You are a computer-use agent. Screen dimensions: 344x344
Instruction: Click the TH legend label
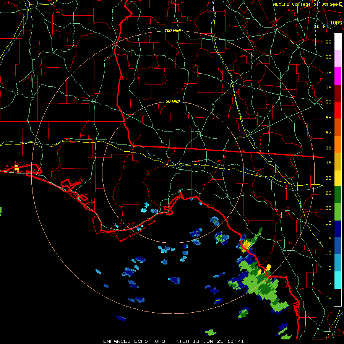[328, 298]
